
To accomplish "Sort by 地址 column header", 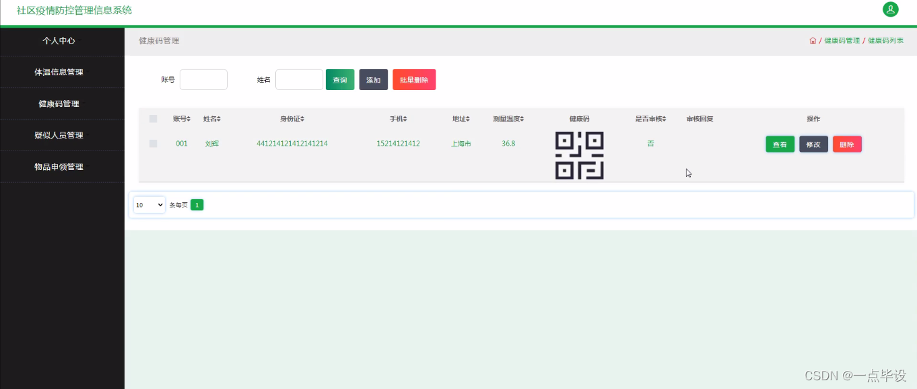I will [461, 119].
